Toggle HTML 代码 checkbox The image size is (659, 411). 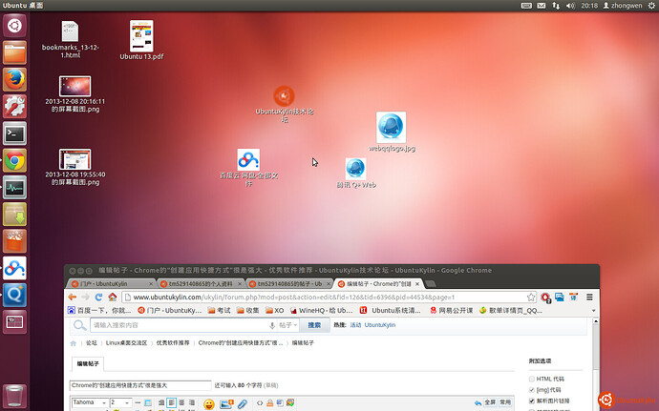point(532,380)
